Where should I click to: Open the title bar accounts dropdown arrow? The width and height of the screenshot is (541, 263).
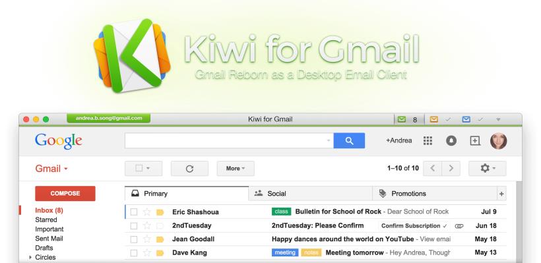click(498, 119)
